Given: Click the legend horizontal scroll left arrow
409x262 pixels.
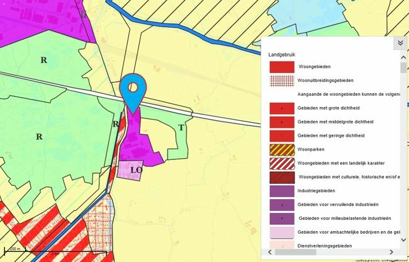Looking at the screenshot, I should (x=270, y=252).
